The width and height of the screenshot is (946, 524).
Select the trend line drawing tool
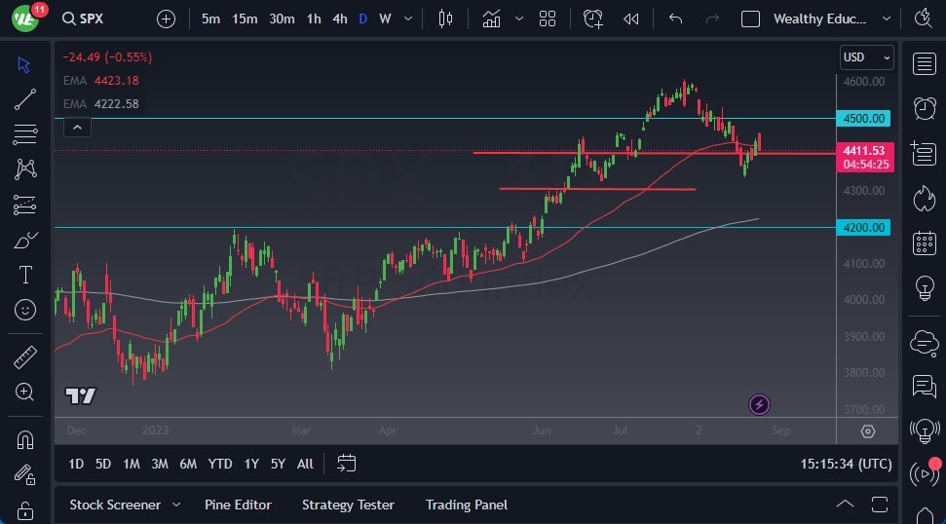(25, 98)
